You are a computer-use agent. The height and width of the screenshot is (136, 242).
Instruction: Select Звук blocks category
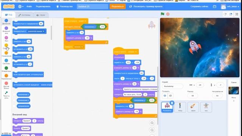tap(6, 39)
